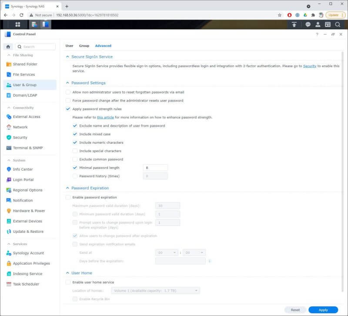Collapse the Password Settings section
348x316 pixels.
[x=67, y=83]
